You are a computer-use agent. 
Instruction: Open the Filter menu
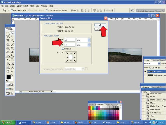coord(32,6)
